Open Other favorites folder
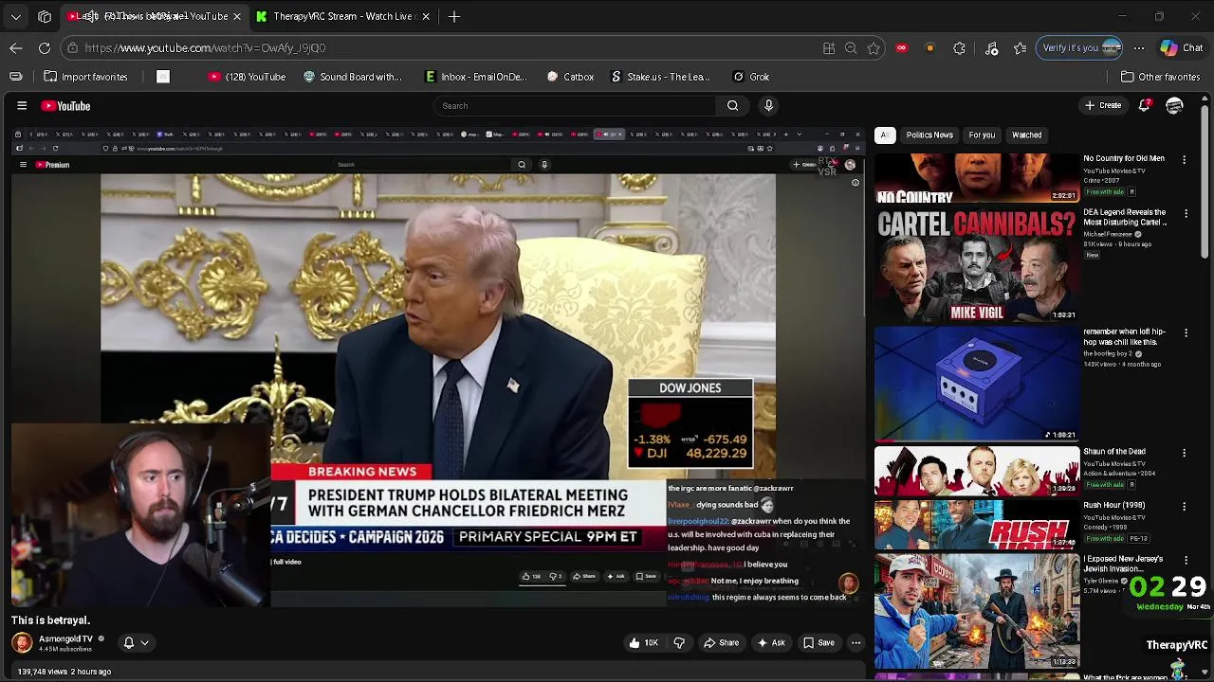The image size is (1214, 682). pyautogui.click(x=1160, y=77)
